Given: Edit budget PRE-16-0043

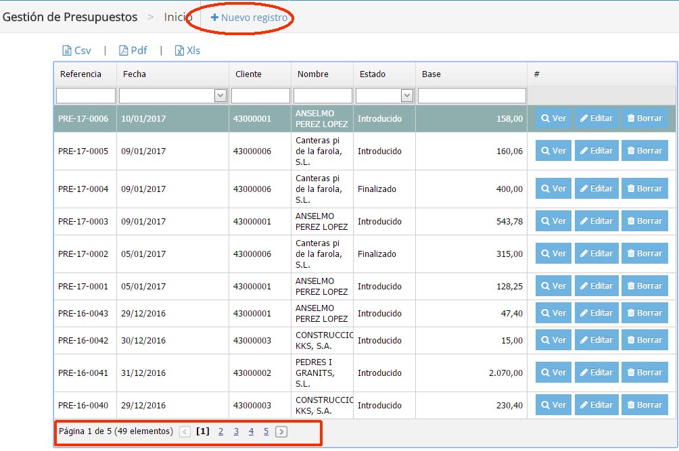Looking at the screenshot, I should 596,312.
